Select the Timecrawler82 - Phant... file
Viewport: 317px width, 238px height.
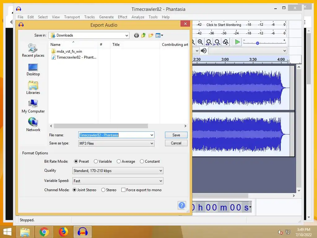pos(74,57)
